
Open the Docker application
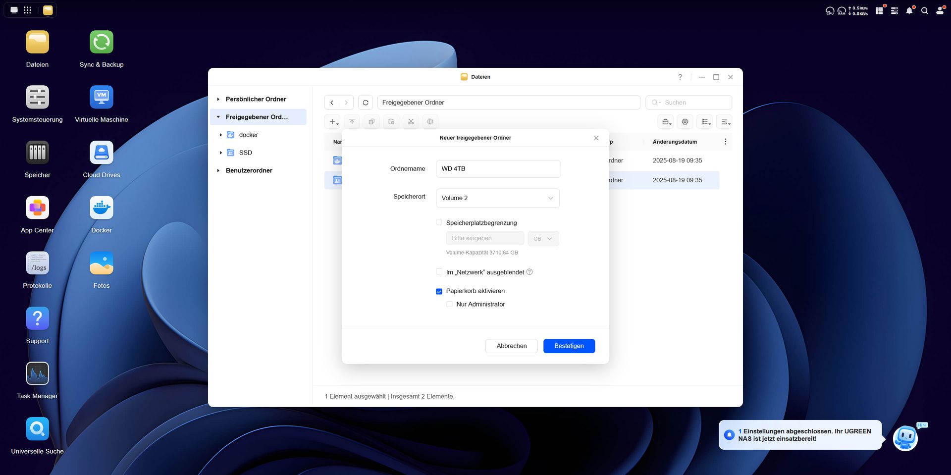(x=101, y=208)
